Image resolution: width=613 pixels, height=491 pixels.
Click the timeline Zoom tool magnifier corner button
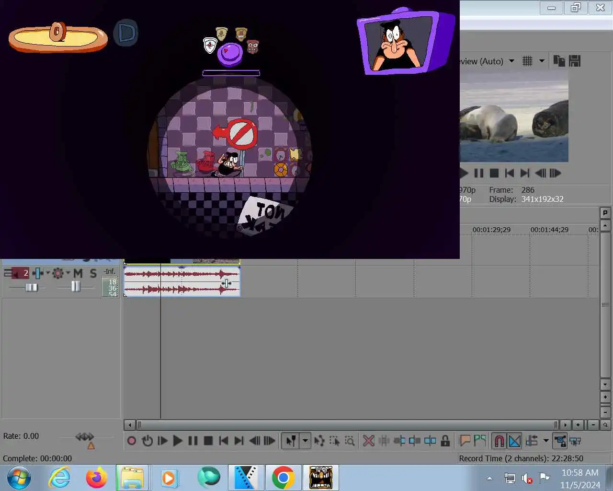pos(605,425)
